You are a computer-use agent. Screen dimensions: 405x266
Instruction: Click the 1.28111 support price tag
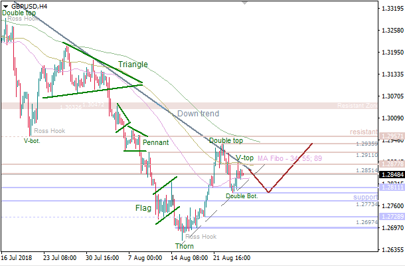click(390, 189)
